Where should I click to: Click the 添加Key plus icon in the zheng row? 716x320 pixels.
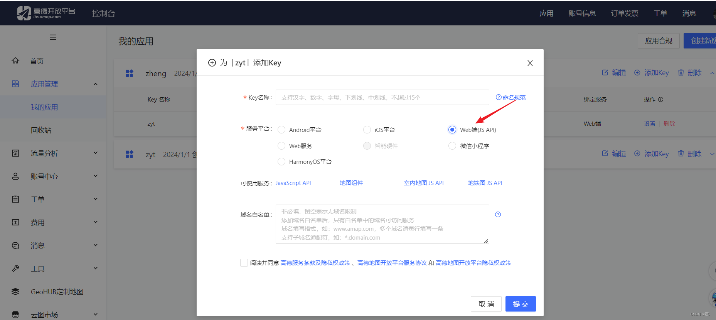[637, 72]
